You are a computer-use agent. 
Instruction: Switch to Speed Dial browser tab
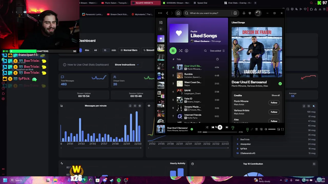(200, 3)
